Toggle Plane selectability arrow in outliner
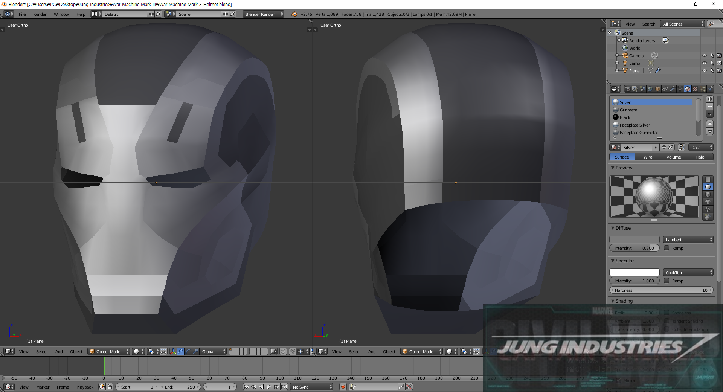The height and width of the screenshot is (392, 723). tap(712, 70)
